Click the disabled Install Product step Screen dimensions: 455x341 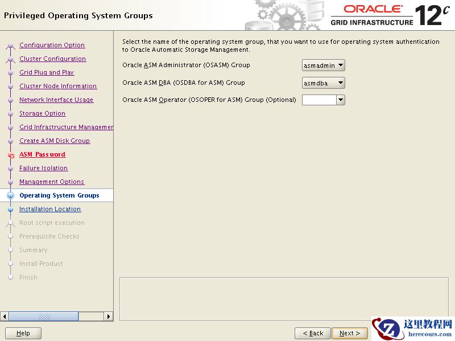click(x=41, y=264)
